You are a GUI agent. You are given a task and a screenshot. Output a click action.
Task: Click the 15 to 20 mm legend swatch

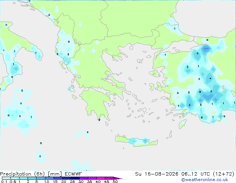58,178
